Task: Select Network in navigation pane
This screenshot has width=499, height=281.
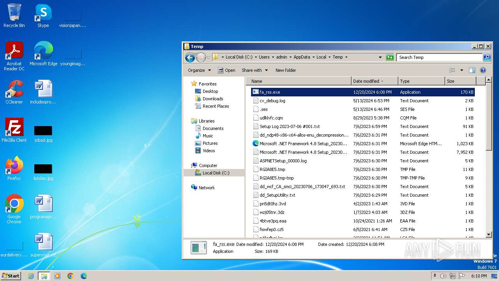Action: 207,188
